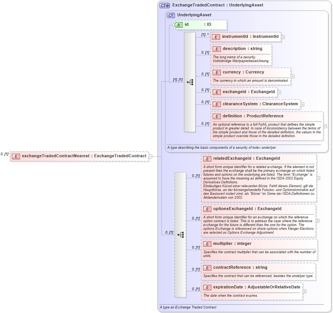Click 'The date when the contract expires' annotation
333x313 pixels.
[230, 296]
